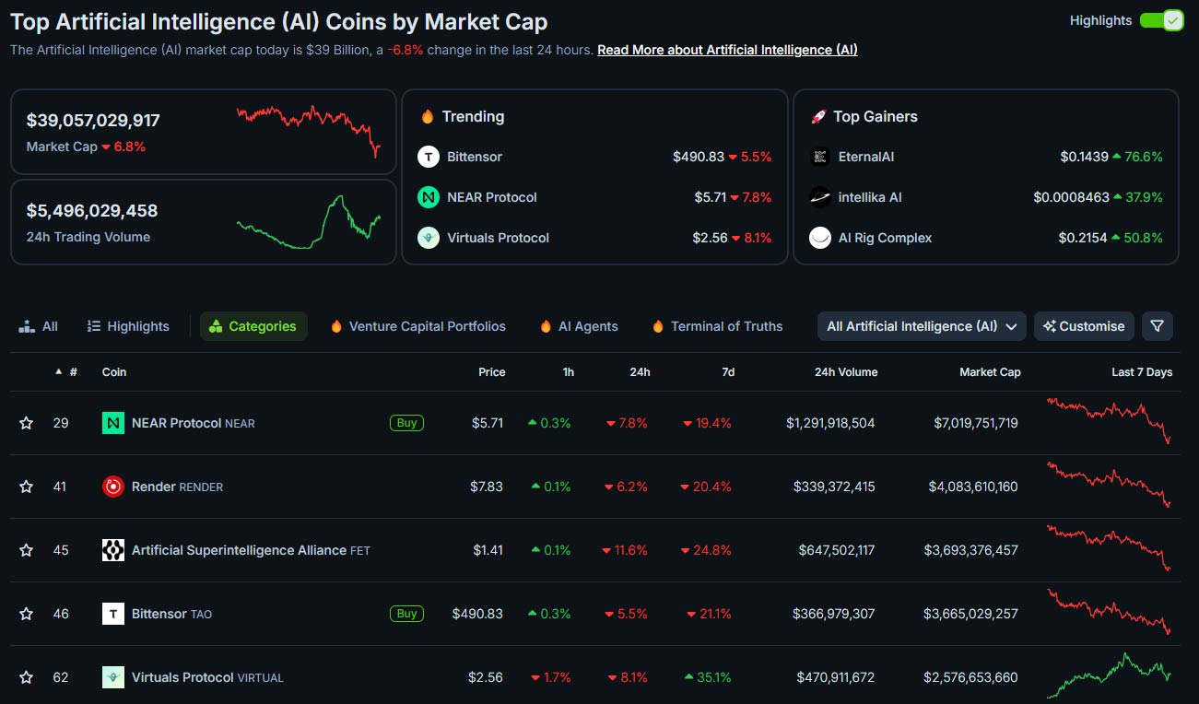Star Artificial Superintelligence Alliance as a favorite
The width and height of the screenshot is (1199, 704).
point(26,550)
